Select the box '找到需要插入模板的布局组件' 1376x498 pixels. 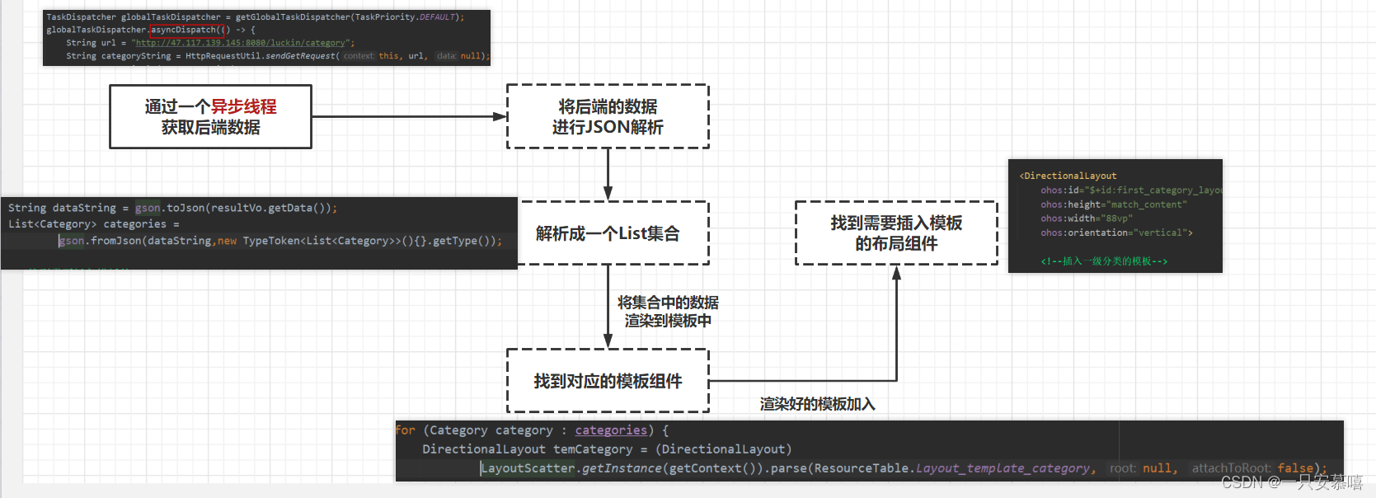tap(896, 233)
